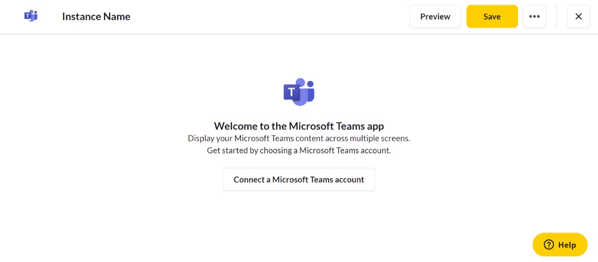The height and width of the screenshot is (262, 598).
Task: Click the "Get started by choosing a Microsoft Teams account." text
Action: pos(299,150)
